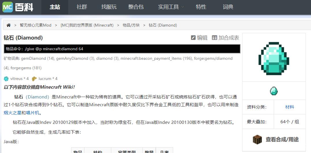Open minecraft:beacon_payment_items (196) tag
This screenshot has width=311, height=153.
tap(156, 59)
